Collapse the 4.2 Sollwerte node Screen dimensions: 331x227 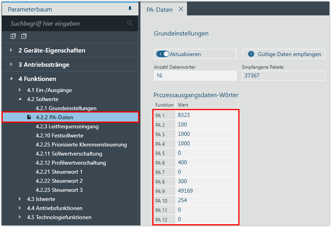pos(20,99)
